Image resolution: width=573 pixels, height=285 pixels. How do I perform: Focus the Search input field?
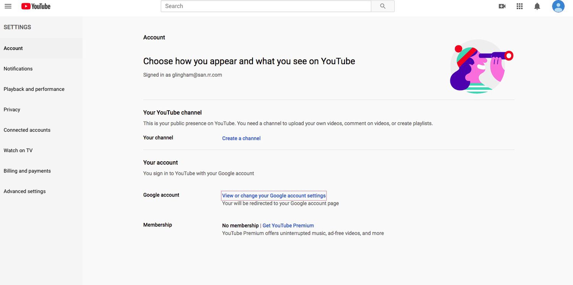(x=266, y=6)
